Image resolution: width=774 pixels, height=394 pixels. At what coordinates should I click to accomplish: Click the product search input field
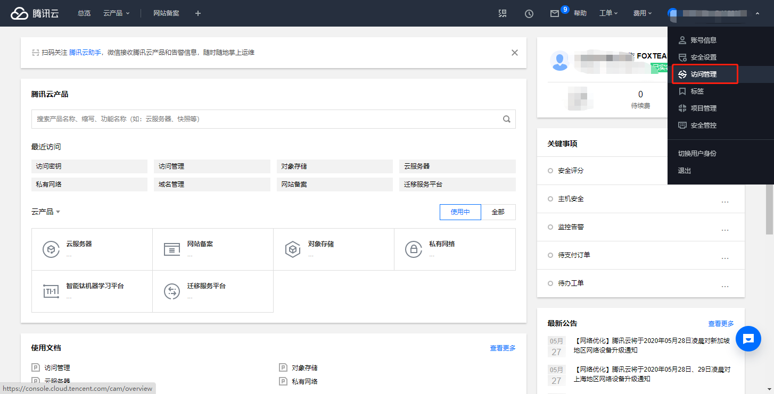pos(266,119)
